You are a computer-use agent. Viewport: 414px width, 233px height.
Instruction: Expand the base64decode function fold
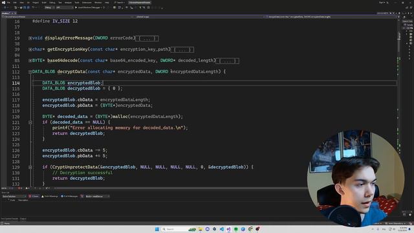tap(30, 61)
